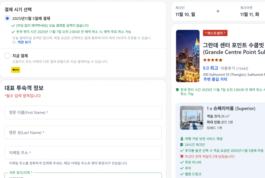Image resolution: width=265 pixels, height=178 pixels.
Task: Open the 주변 즐길 거리 link
Action: click(215, 79)
